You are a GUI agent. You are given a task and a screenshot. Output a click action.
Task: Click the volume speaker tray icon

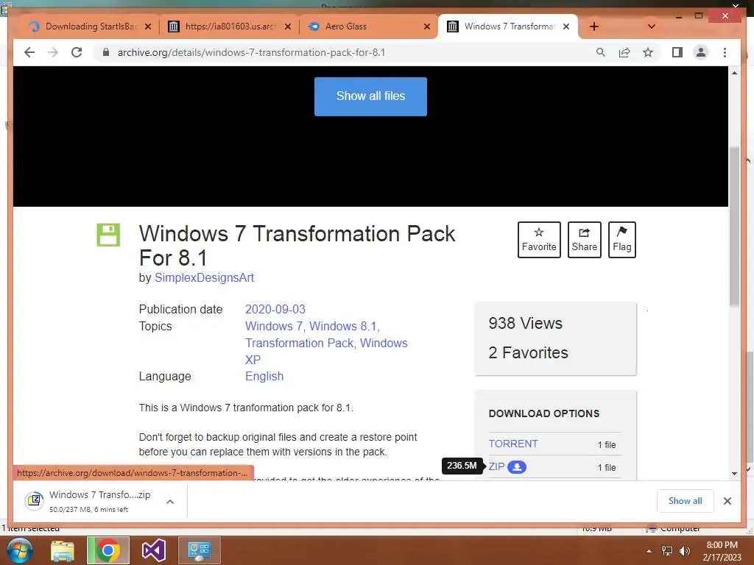tap(684, 551)
